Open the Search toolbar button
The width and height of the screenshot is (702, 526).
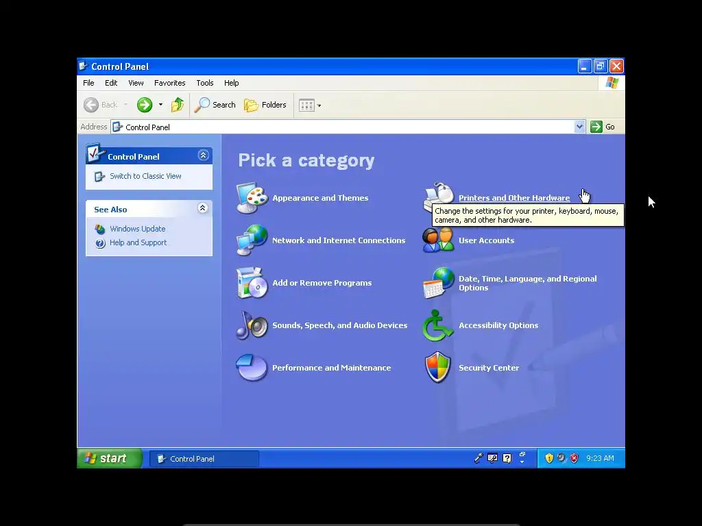(215, 105)
